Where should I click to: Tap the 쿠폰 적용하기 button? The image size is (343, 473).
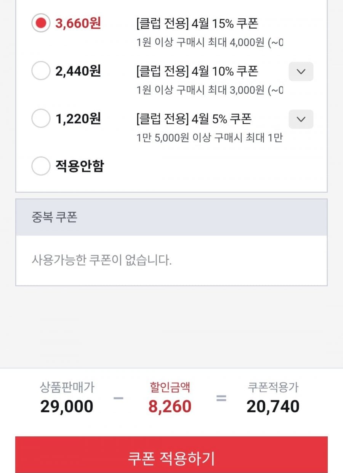click(x=171, y=457)
